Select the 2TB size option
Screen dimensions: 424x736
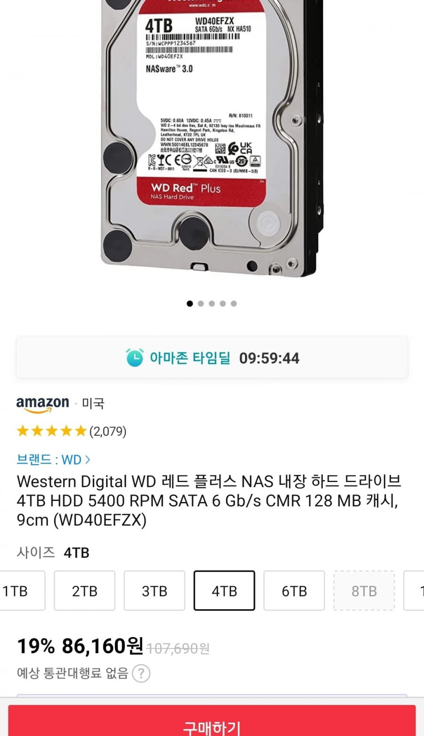tap(85, 590)
